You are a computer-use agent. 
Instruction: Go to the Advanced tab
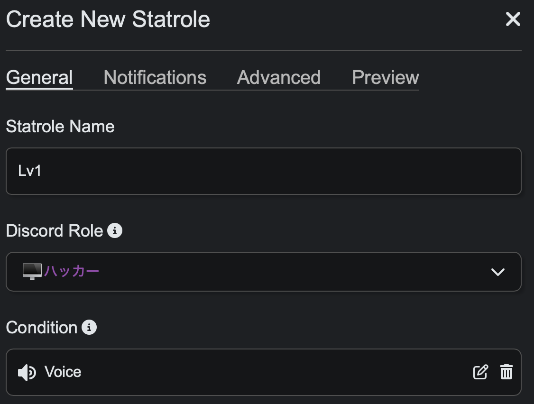tap(279, 78)
